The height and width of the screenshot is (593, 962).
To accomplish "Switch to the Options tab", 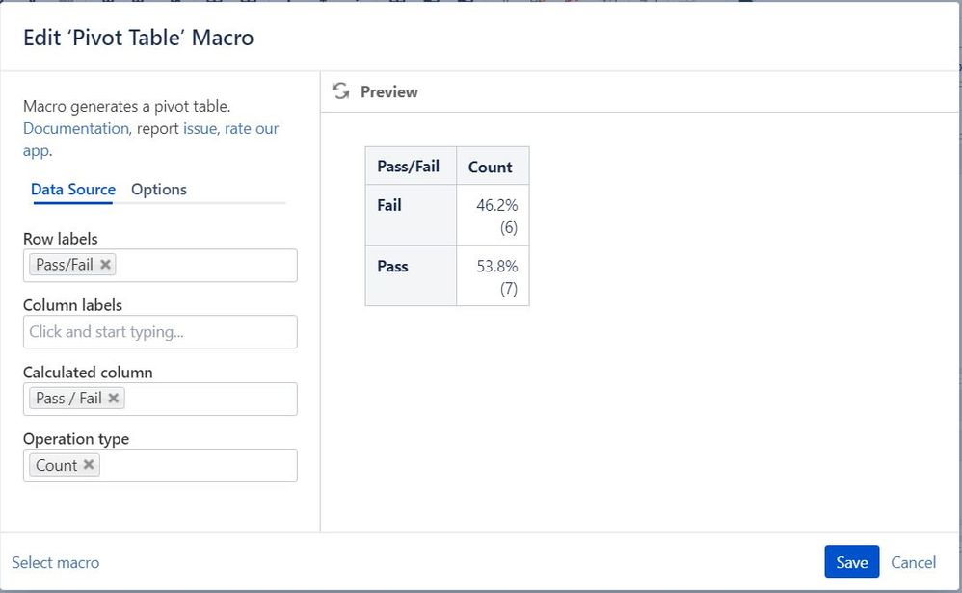I will 158,189.
